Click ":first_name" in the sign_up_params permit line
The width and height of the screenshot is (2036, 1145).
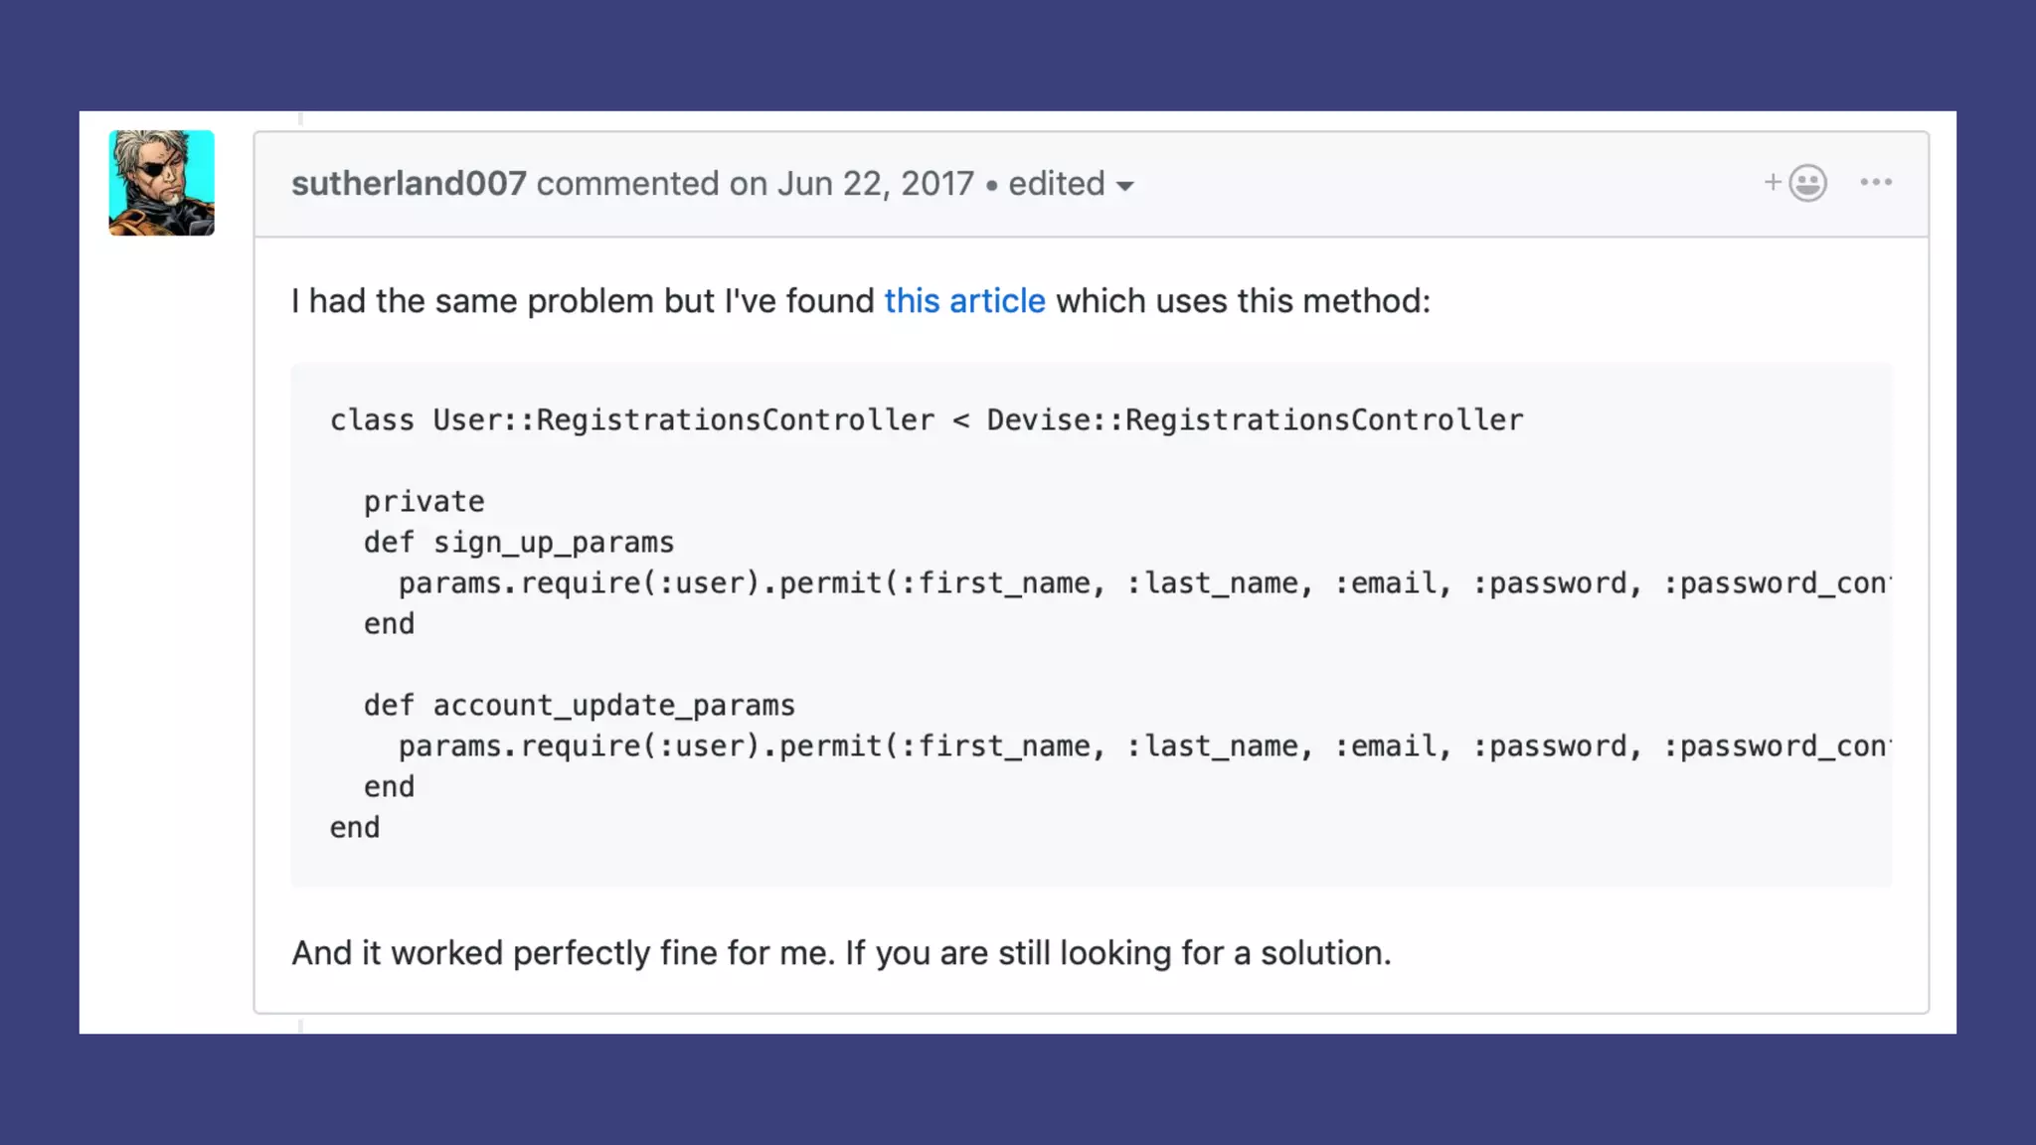[x=1002, y=583]
